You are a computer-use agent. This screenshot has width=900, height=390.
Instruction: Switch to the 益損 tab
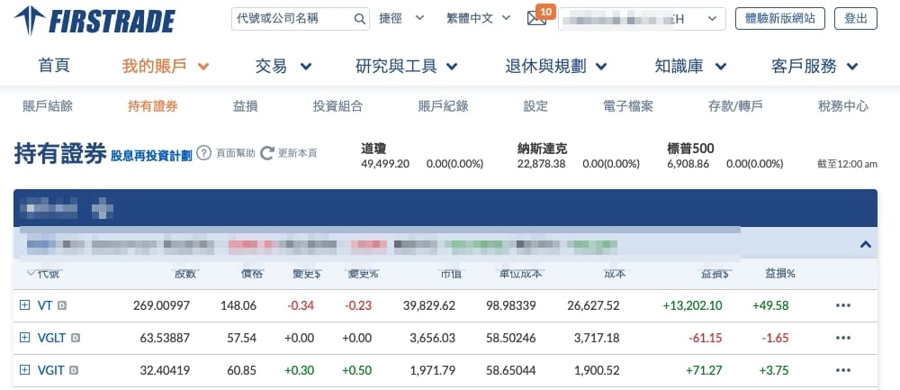pyautogui.click(x=245, y=106)
